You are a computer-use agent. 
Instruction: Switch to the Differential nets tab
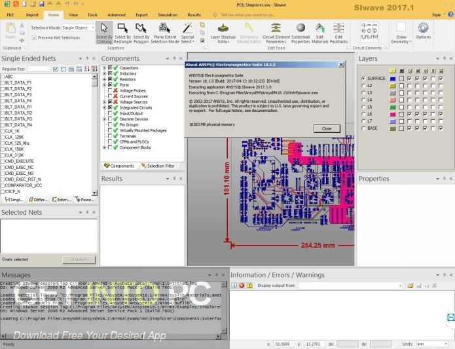tap(38, 200)
